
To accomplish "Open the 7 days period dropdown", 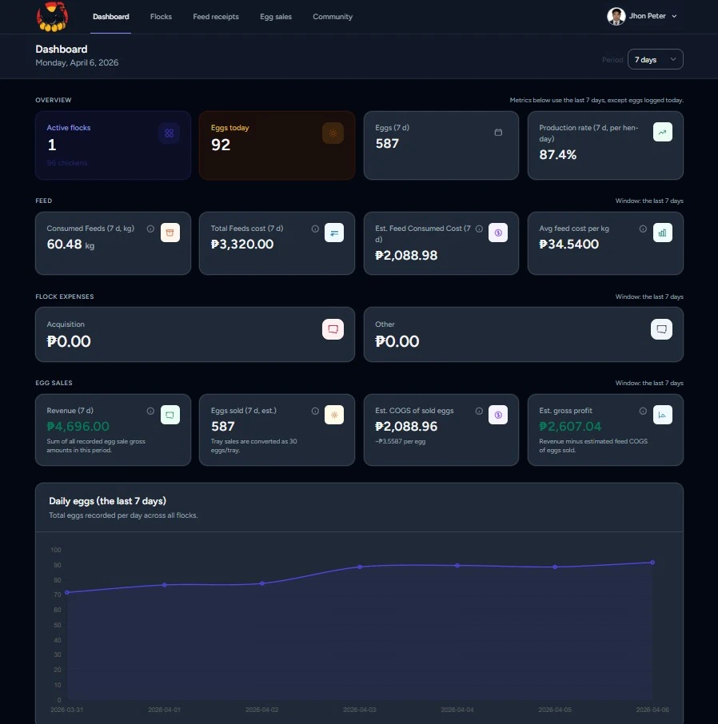I will tap(655, 59).
